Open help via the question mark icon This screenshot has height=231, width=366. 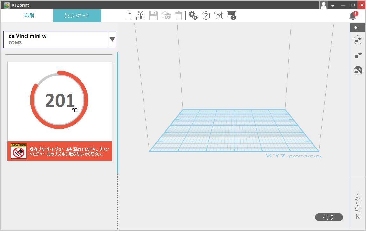click(206, 16)
